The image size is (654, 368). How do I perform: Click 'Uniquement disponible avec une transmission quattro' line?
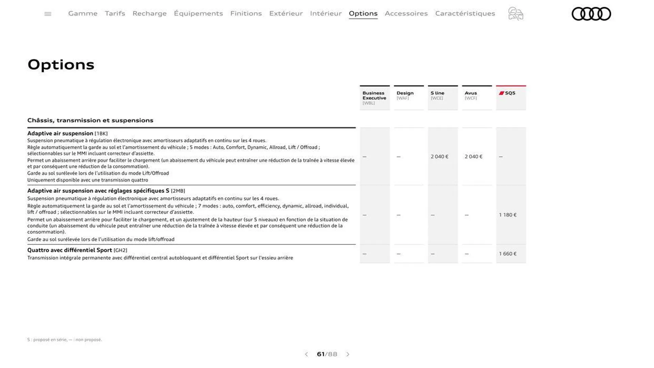88,180
